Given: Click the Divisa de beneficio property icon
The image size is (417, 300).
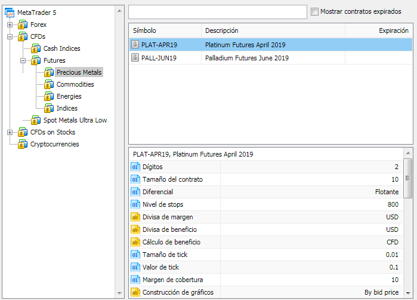Looking at the screenshot, I should tap(135, 229).
